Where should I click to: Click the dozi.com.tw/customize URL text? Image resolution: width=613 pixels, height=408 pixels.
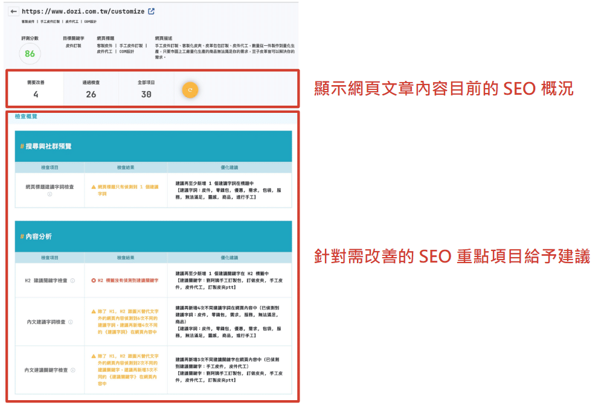[83, 11]
